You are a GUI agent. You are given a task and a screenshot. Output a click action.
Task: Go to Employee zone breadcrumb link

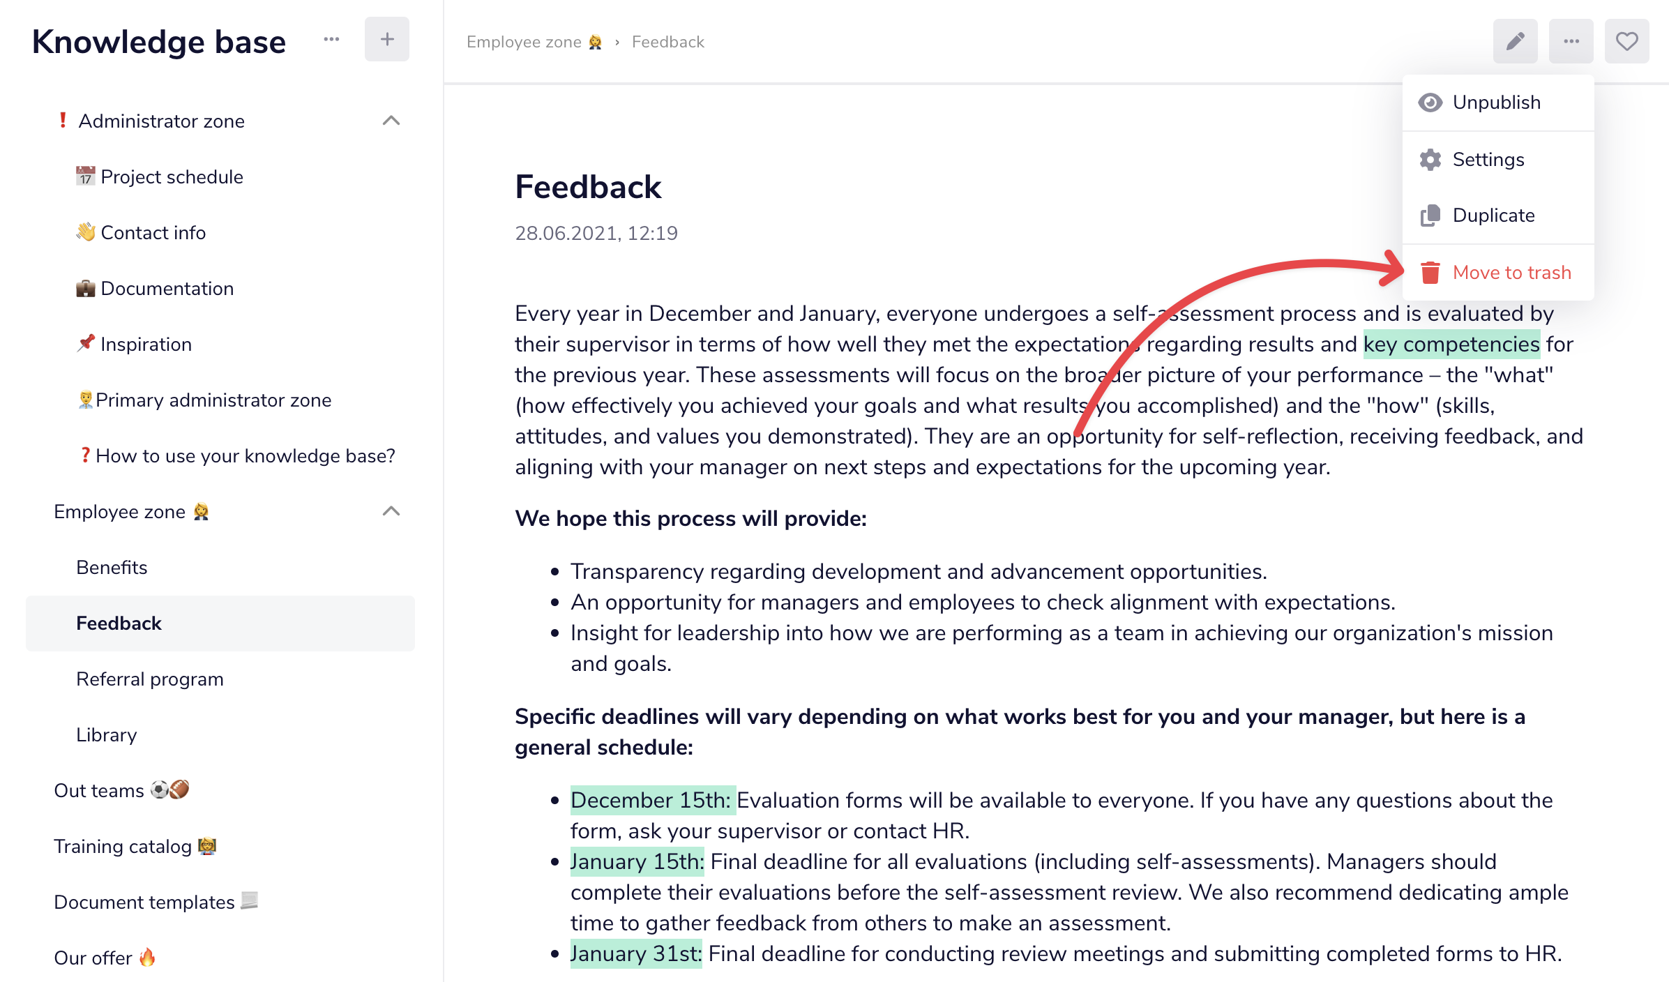(x=534, y=42)
